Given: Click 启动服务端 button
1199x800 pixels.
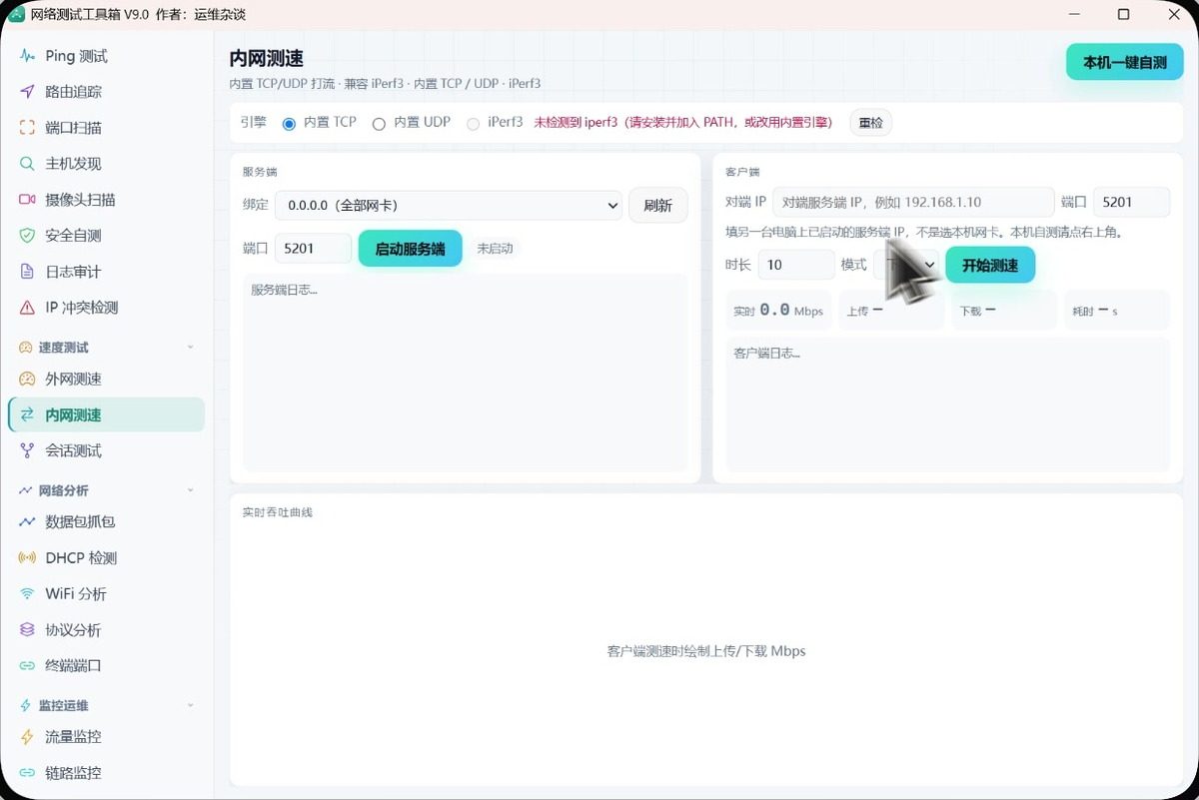Looking at the screenshot, I should (x=410, y=249).
